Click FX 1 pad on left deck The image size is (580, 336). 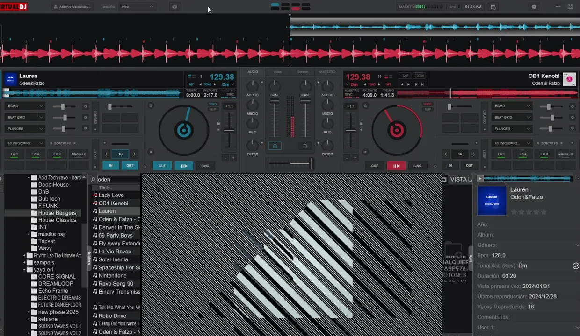(14, 154)
